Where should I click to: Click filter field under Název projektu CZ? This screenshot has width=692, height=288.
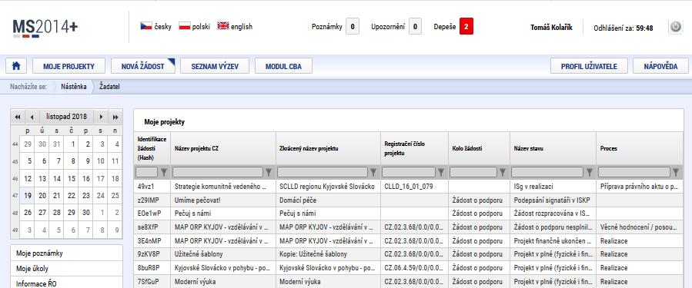[218, 172]
